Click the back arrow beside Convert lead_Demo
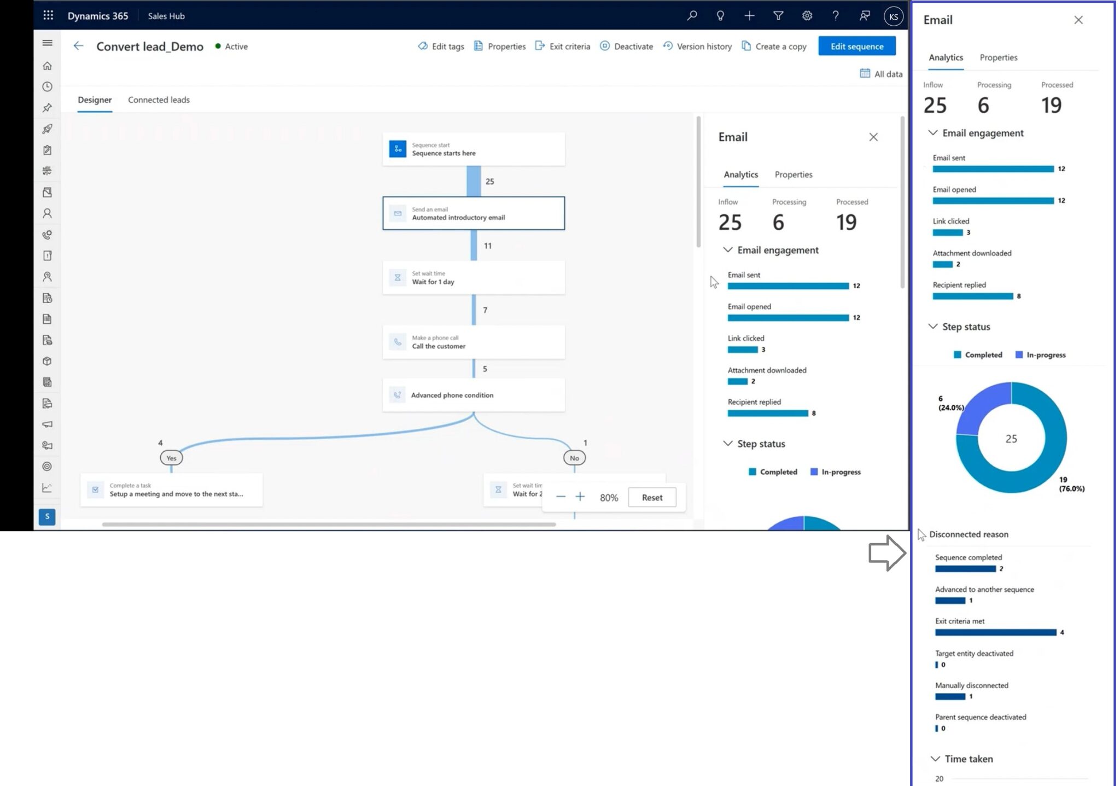This screenshot has height=786, width=1120. click(x=78, y=46)
